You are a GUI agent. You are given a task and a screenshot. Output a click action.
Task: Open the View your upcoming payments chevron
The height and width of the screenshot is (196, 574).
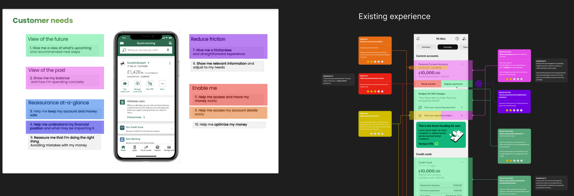[462, 107]
